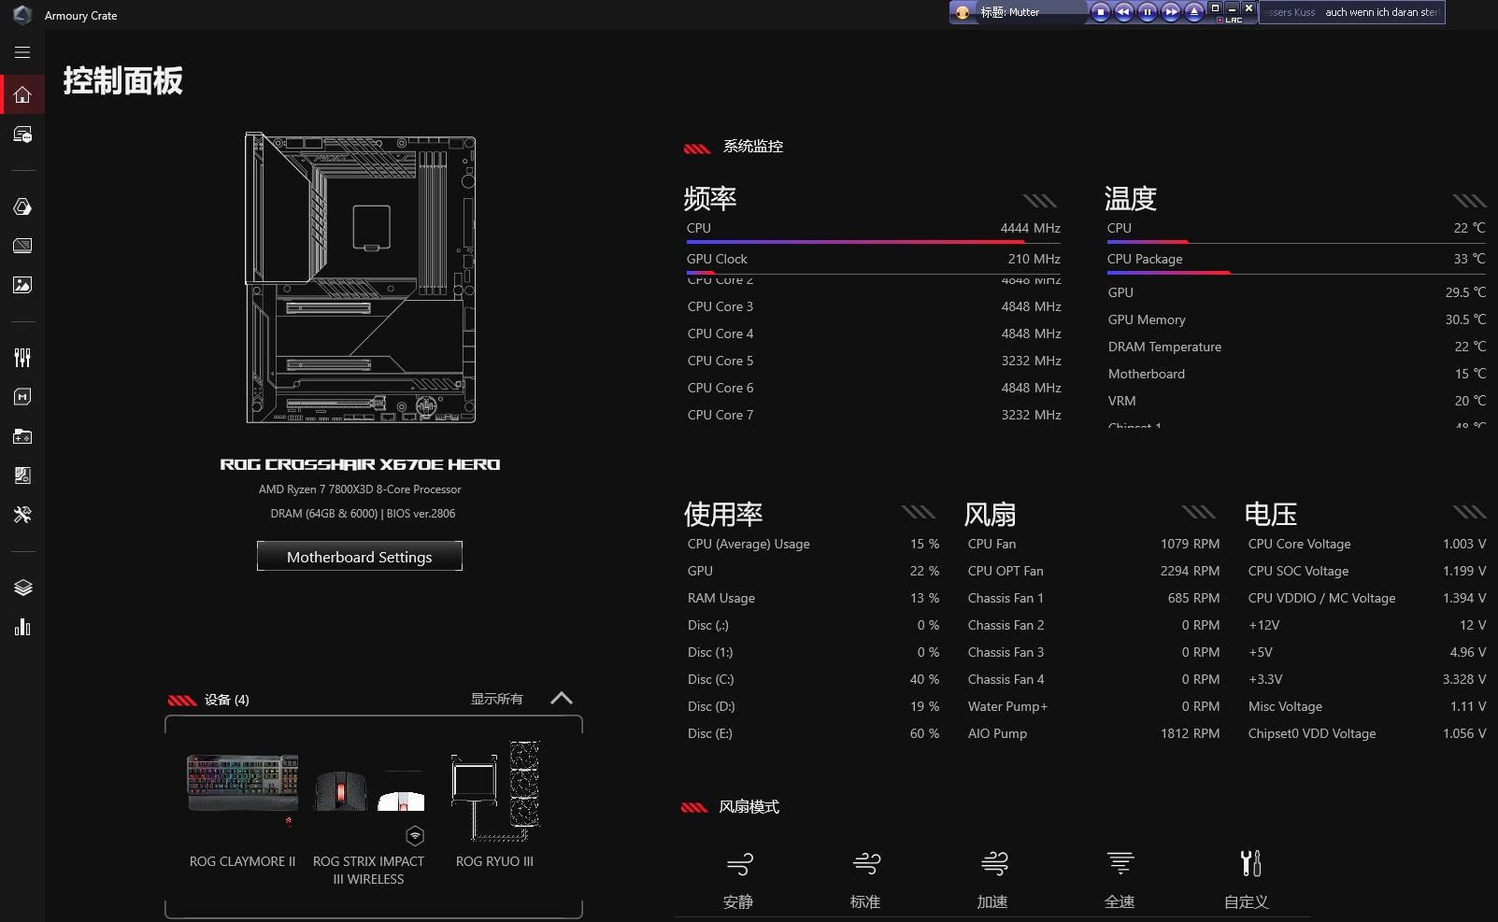Open Scenario Profiles sliders sidebar icon
1498x922 pixels.
pos(22,358)
